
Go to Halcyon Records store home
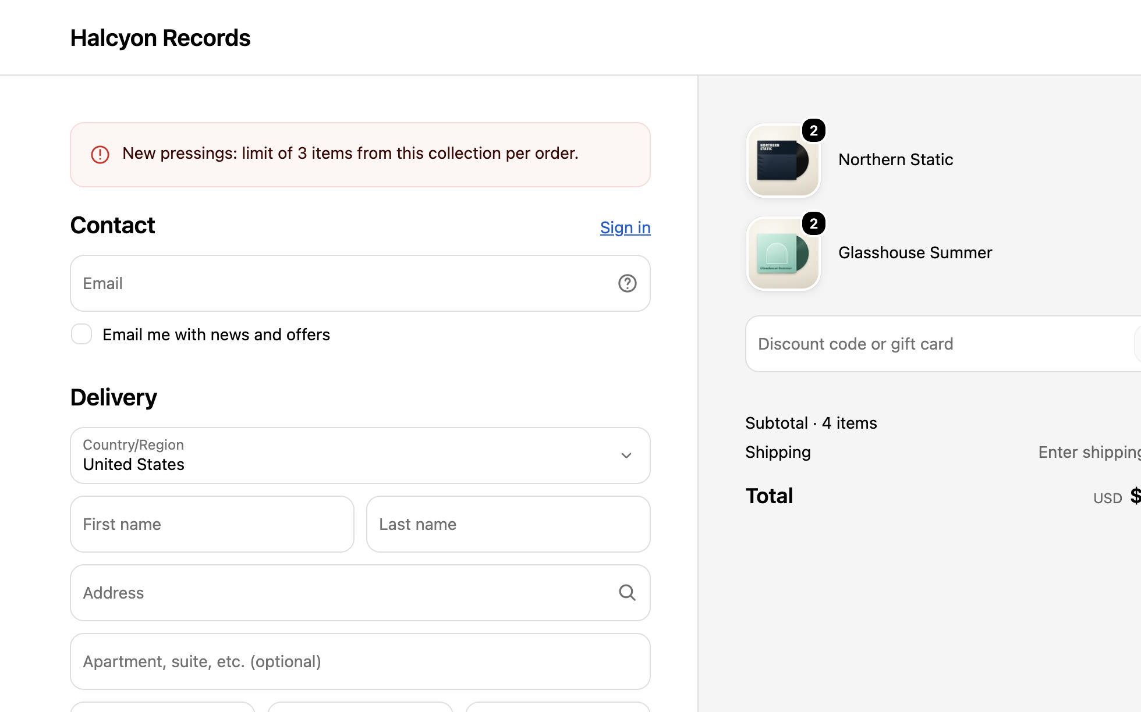point(160,38)
